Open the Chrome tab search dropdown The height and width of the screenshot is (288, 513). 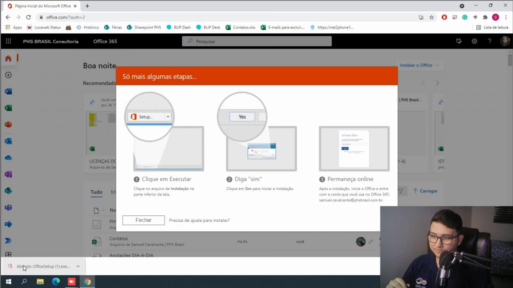[462, 6]
